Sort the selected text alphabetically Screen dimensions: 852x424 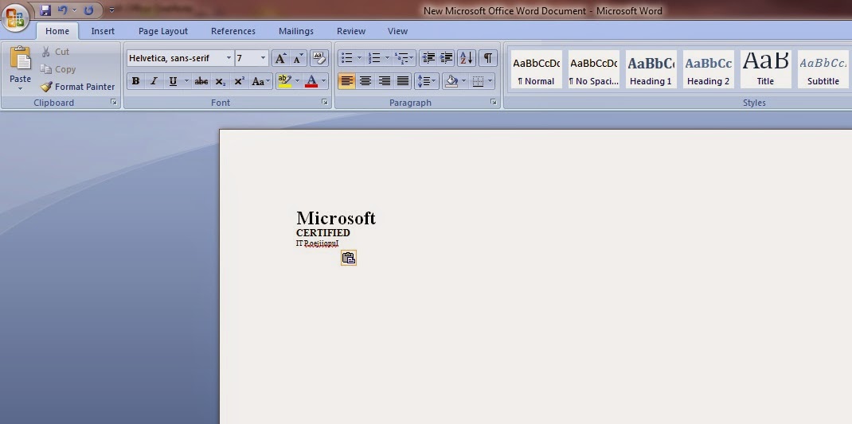pyautogui.click(x=466, y=58)
